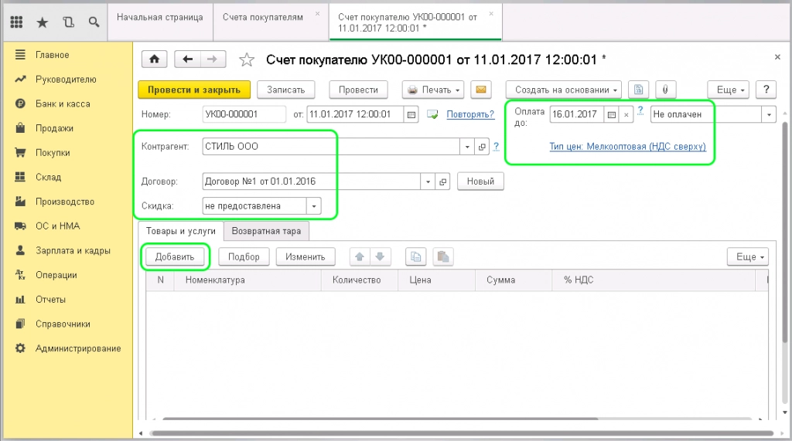Click into the Номер input field
792x441 pixels.
[x=244, y=114]
